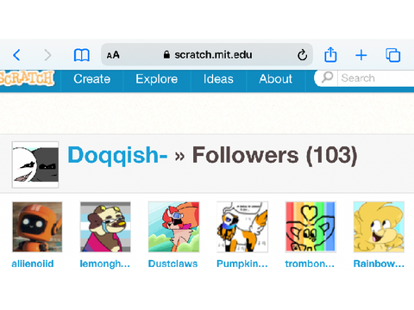Show all open tabs overview icon
The width and height of the screenshot is (414, 310).
(x=392, y=55)
